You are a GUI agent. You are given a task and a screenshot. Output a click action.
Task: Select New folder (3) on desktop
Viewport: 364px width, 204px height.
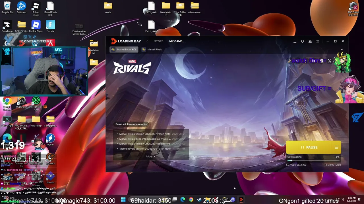(166, 9)
